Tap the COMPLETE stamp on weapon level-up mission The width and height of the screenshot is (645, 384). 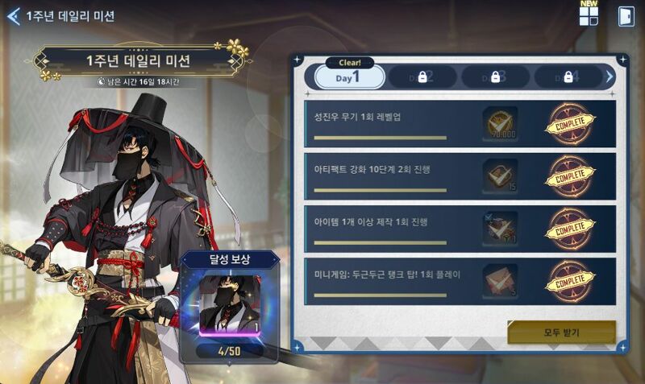click(570, 124)
